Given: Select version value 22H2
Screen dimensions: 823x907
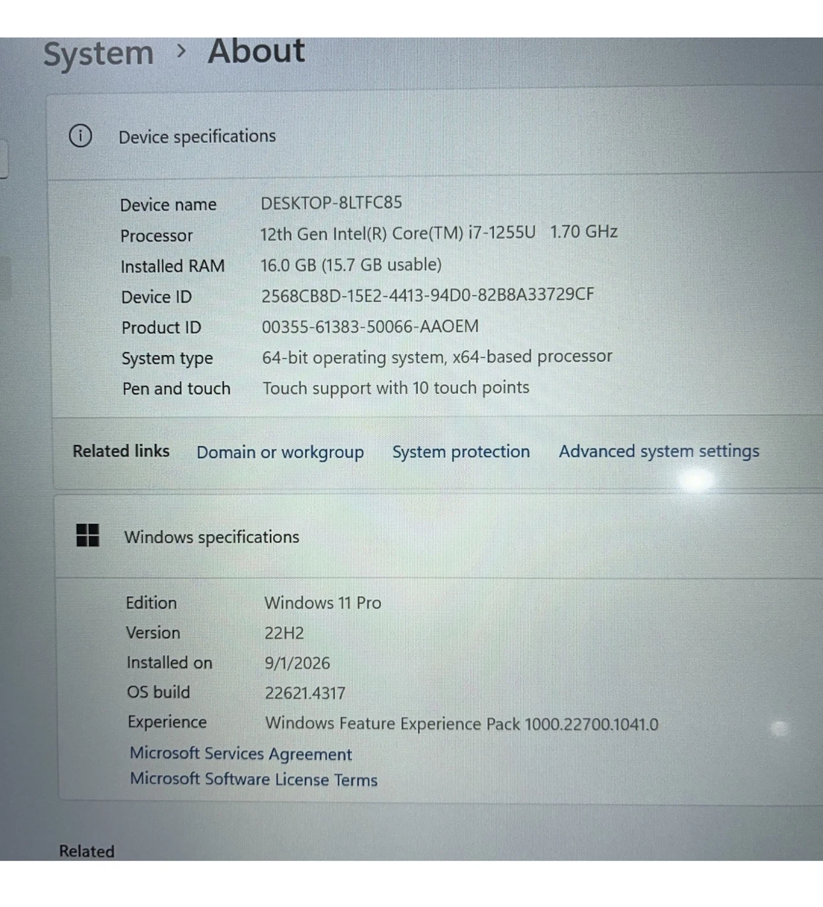Looking at the screenshot, I should (x=284, y=633).
